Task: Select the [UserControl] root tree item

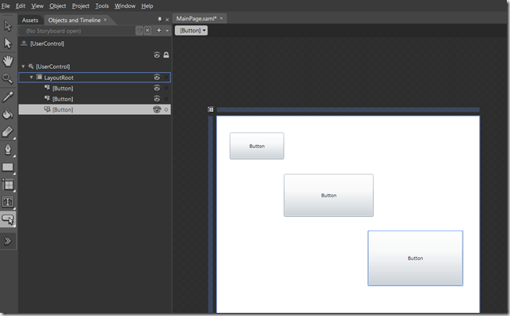Action: pyautogui.click(x=53, y=67)
